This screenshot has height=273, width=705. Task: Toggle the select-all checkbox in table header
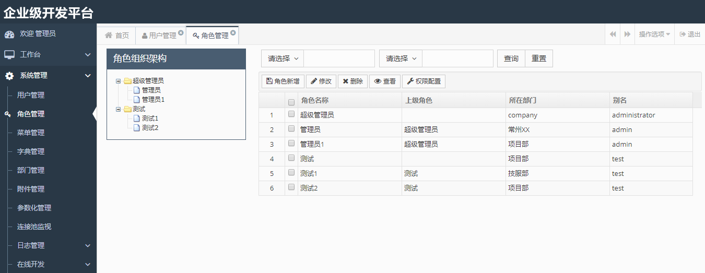tap(291, 102)
